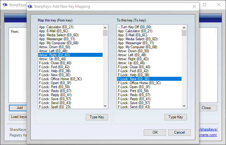Select F-Lock: Open in From key list

[x=71, y=83]
